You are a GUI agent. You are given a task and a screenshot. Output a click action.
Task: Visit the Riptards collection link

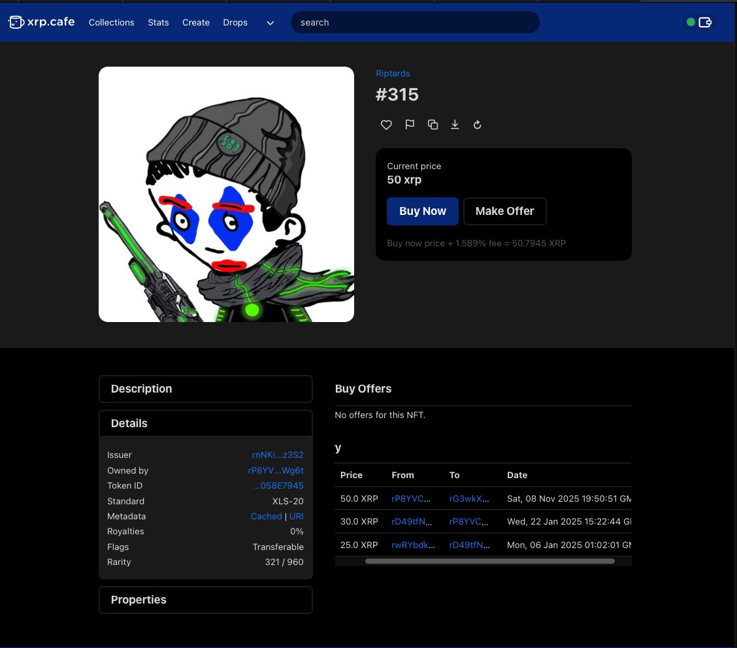pos(393,73)
